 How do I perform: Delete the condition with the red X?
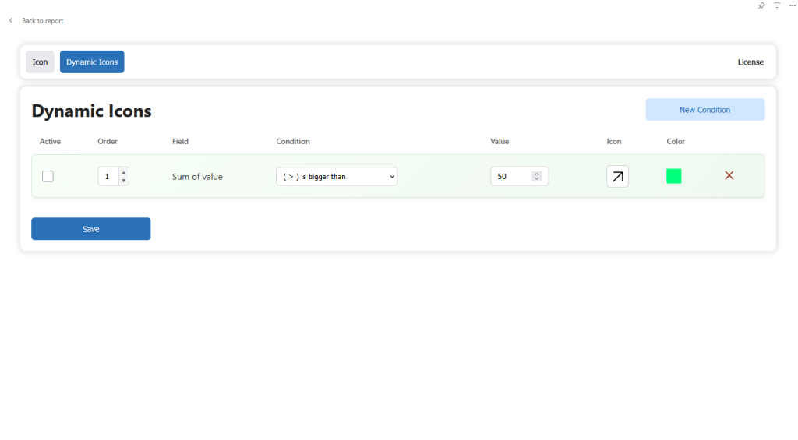(x=729, y=176)
